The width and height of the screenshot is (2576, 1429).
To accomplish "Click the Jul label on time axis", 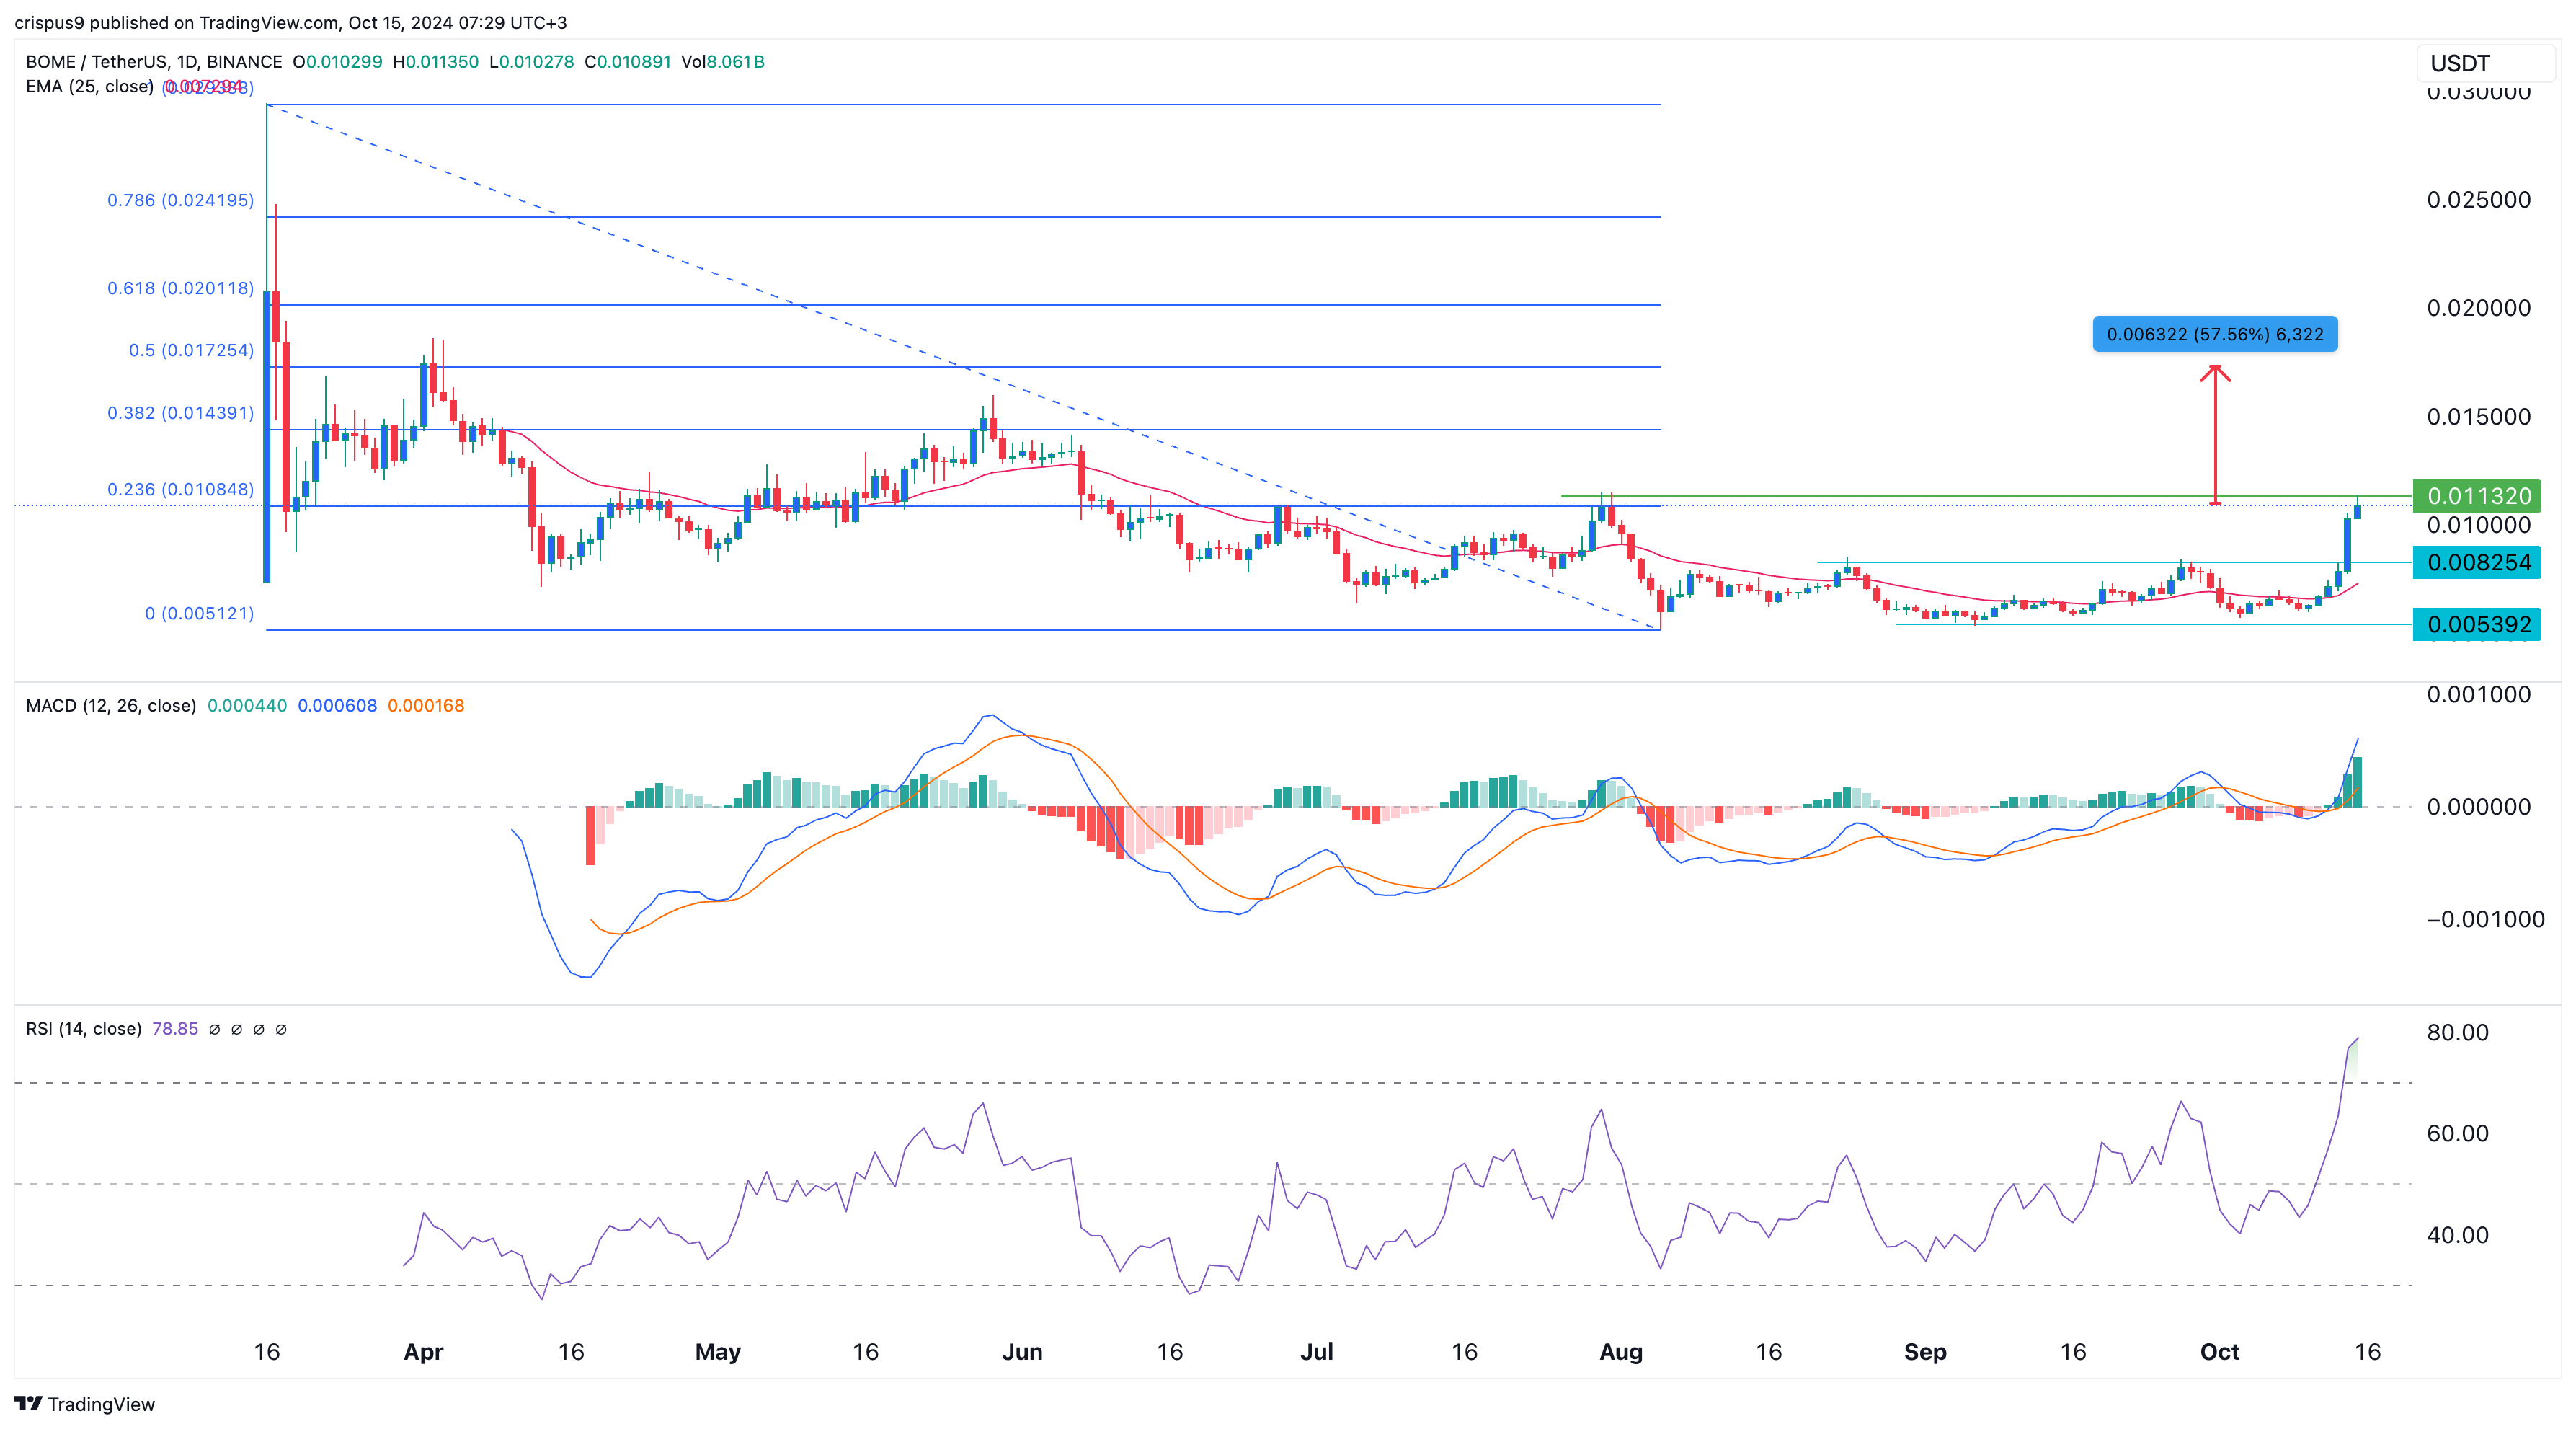I will click(1317, 1352).
